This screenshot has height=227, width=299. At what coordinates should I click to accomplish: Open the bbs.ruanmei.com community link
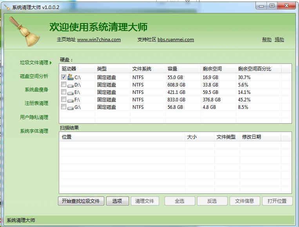[176, 40]
